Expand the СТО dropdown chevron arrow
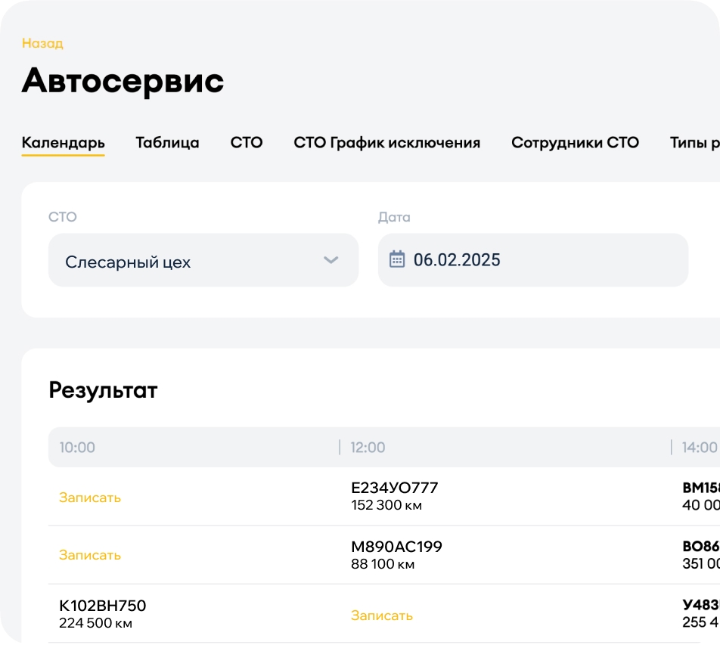The image size is (720, 645). point(331,260)
